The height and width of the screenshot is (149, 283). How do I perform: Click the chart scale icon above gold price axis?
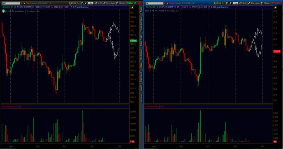point(132,7)
